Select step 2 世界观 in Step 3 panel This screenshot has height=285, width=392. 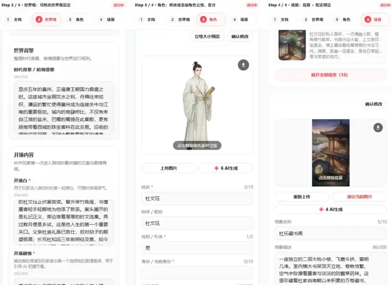(180, 20)
